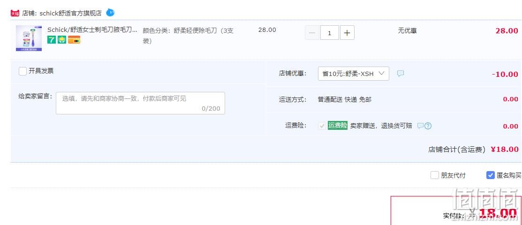Screen dimensions: 522x225
Task: Click the orange credit card badge
Action: [x=74, y=40]
